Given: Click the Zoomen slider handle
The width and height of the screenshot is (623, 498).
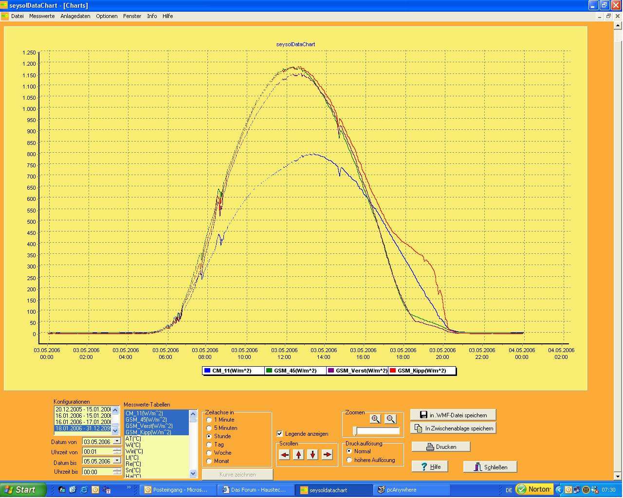Looking at the screenshot, I should coord(355,431).
